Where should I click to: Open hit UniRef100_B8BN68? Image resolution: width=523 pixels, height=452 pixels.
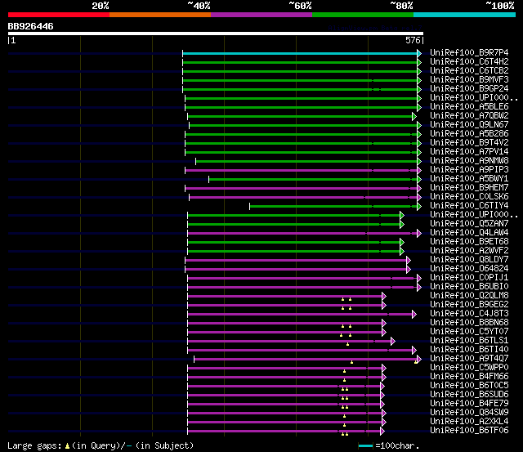[469, 323]
